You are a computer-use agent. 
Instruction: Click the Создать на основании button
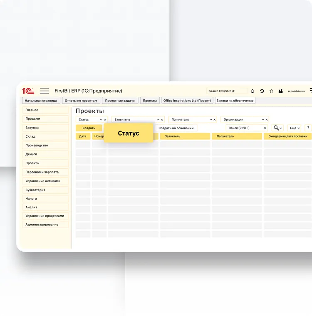coord(176,128)
